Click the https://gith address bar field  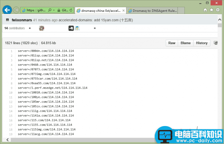[36, 10]
